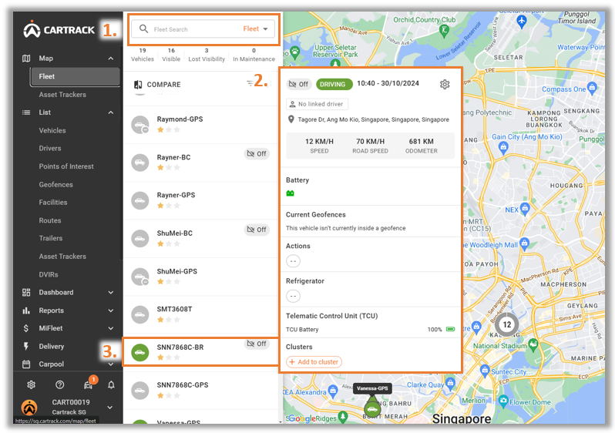Open Asset Trackers under Map
615x433 pixels.
tap(62, 95)
